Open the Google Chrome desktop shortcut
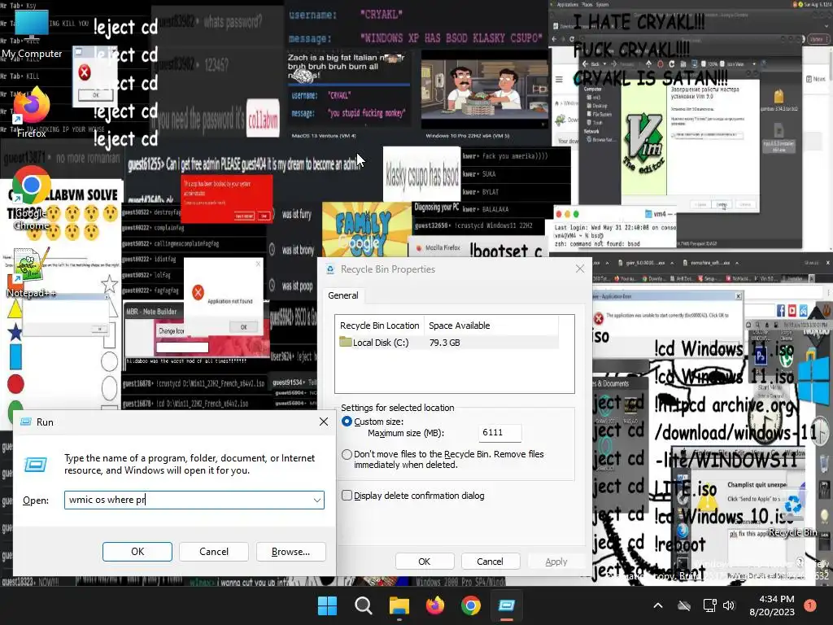The width and height of the screenshot is (833, 625). click(32, 198)
